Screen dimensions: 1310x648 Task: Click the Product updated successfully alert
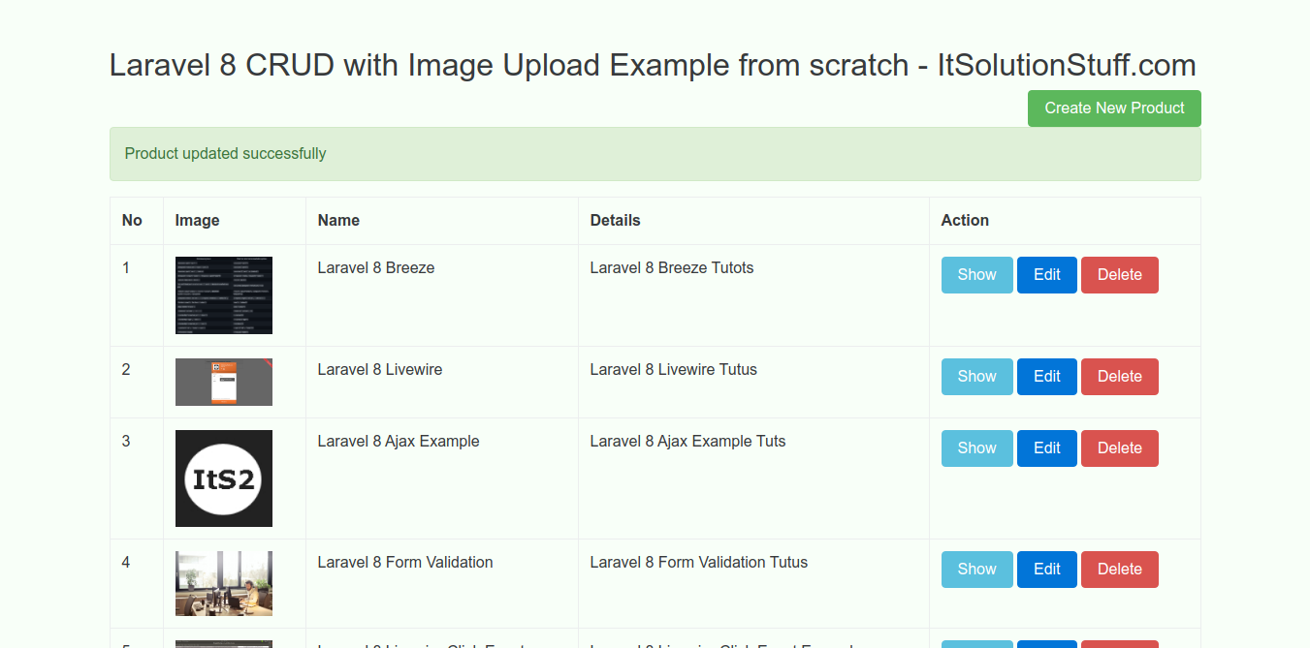[655, 154]
